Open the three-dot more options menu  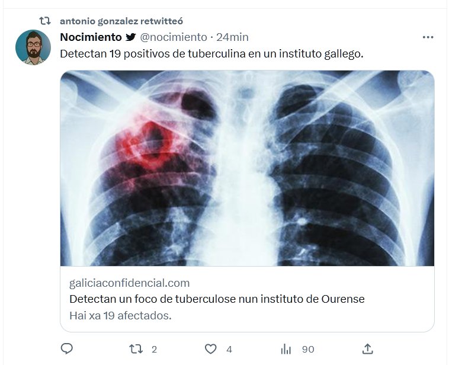tap(428, 37)
